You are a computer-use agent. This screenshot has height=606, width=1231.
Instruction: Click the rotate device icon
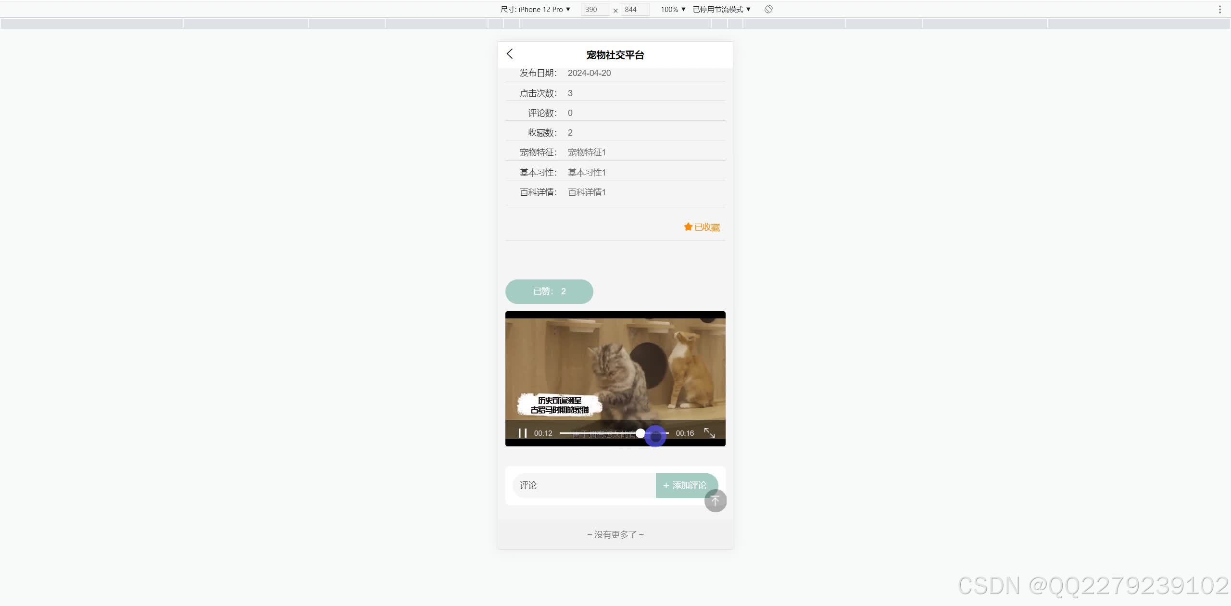coord(768,9)
